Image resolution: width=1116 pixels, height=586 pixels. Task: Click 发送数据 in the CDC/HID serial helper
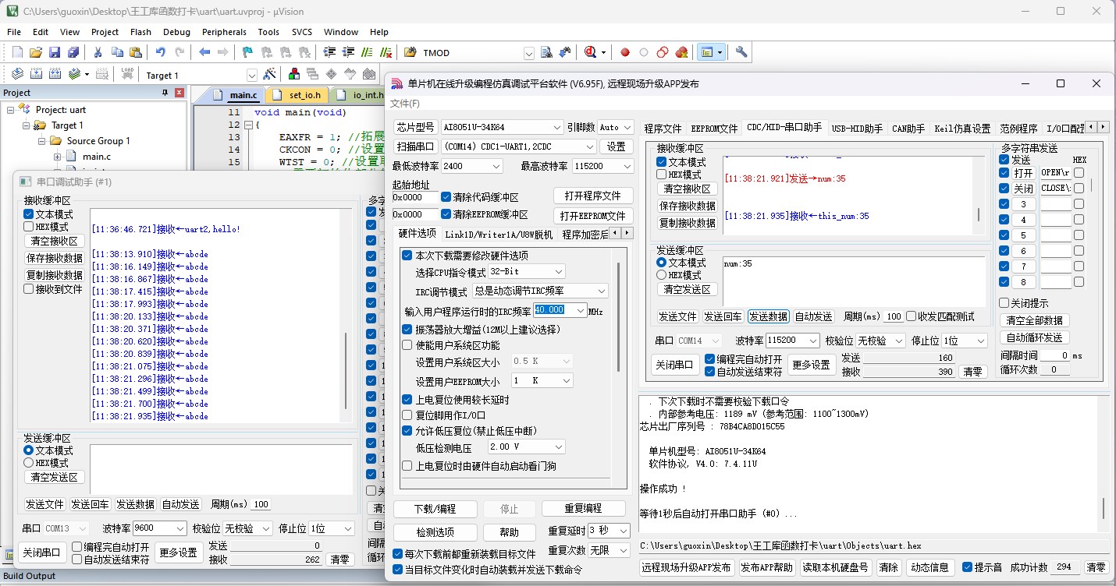[x=768, y=316]
